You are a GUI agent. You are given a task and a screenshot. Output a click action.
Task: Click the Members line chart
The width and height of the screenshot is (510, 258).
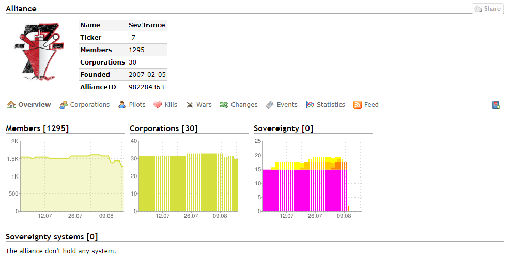[x=66, y=180]
